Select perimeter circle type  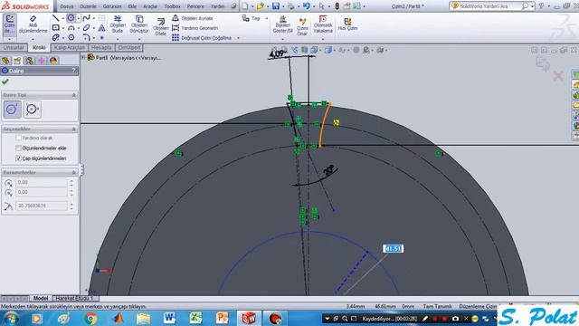tap(33, 110)
